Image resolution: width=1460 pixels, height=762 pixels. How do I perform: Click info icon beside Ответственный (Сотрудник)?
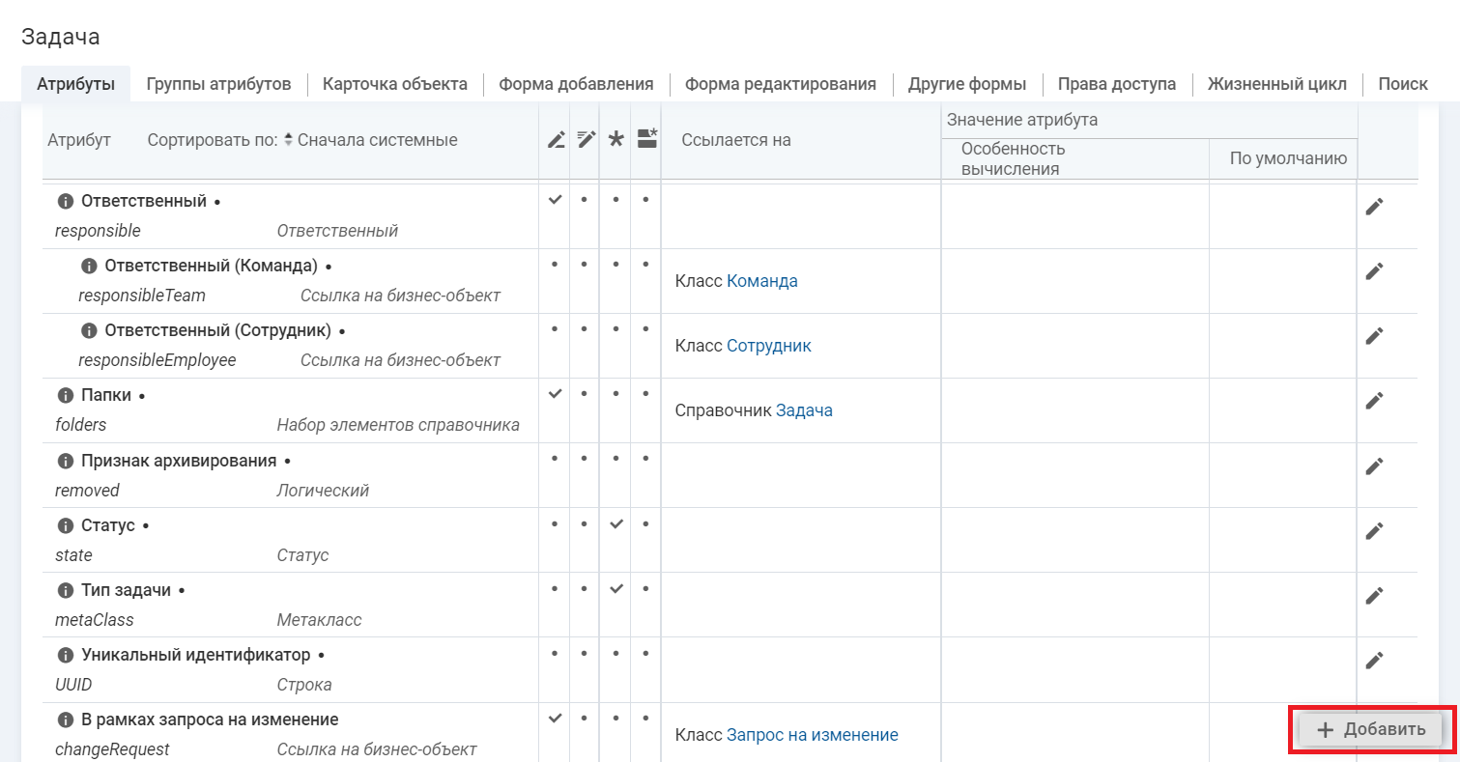click(89, 331)
